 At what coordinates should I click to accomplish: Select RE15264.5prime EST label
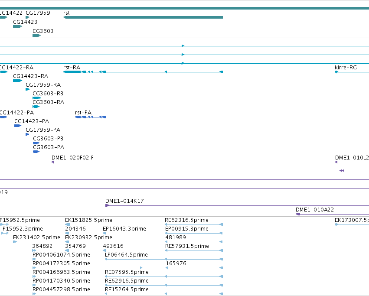point(127,289)
